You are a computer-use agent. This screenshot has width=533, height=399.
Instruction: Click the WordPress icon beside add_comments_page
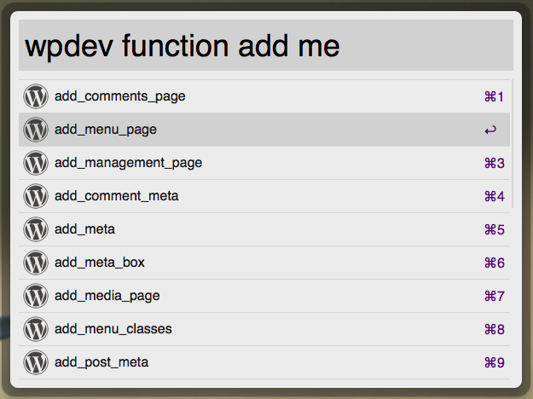click(36, 96)
